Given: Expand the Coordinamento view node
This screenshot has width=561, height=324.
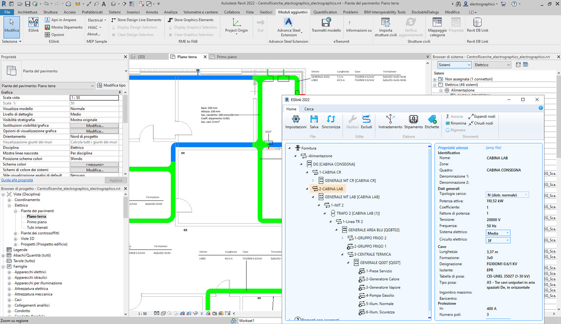Looking at the screenshot, I should pyautogui.click(x=10, y=200).
